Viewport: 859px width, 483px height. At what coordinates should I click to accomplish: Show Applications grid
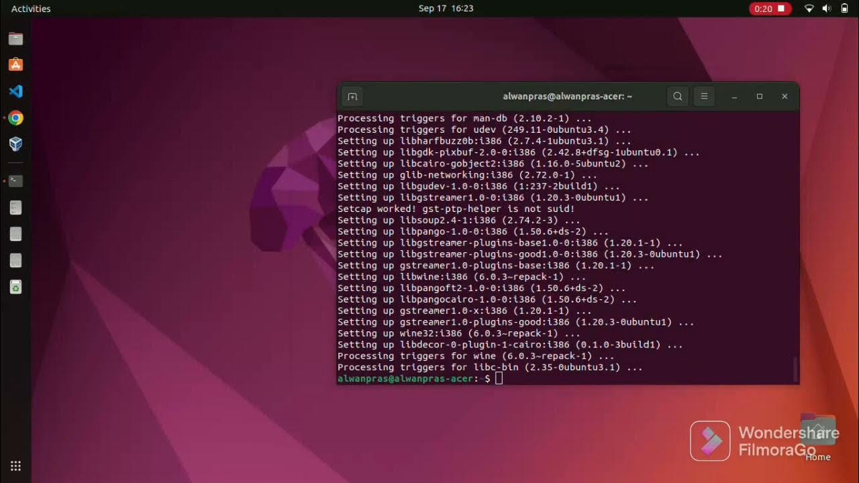tap(15, 466)
